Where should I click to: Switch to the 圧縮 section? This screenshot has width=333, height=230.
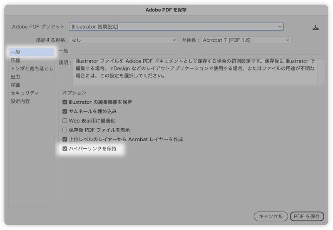[x=32, y=60]
